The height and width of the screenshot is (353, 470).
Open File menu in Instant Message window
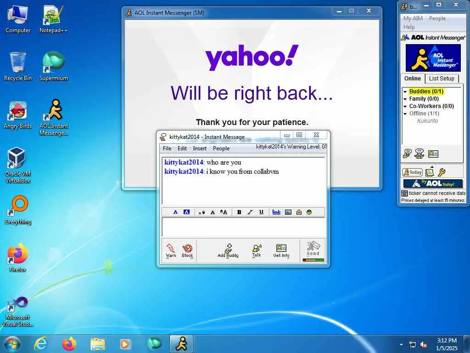pyautogui.click(x=167, y=148)
